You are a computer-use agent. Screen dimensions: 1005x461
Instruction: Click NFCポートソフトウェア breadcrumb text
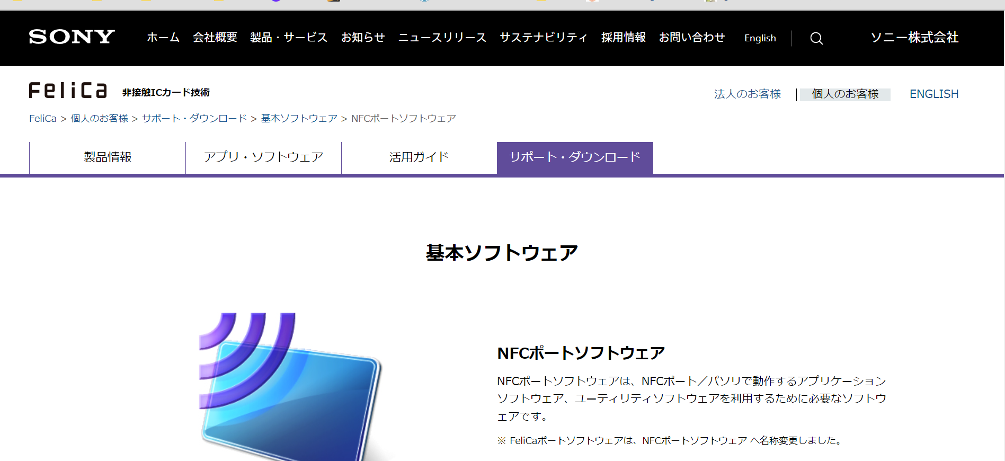click(404, 118)
